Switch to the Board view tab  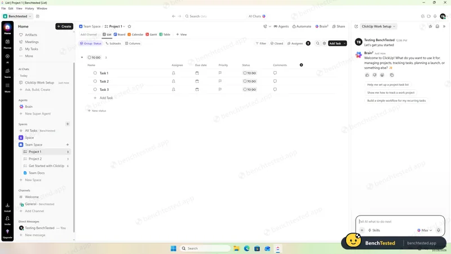tap(120, 34)
